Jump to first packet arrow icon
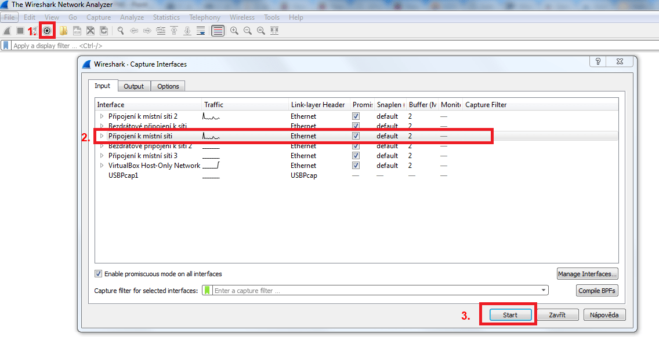 pyautogui.click(x=174, y=31)
